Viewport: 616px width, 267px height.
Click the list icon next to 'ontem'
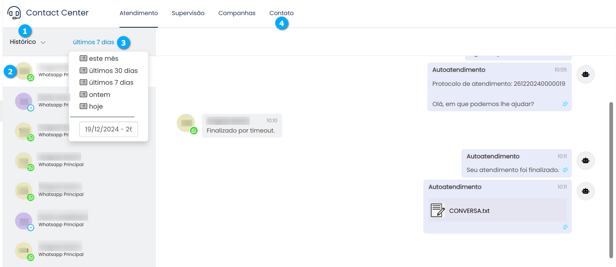point(83,95)
